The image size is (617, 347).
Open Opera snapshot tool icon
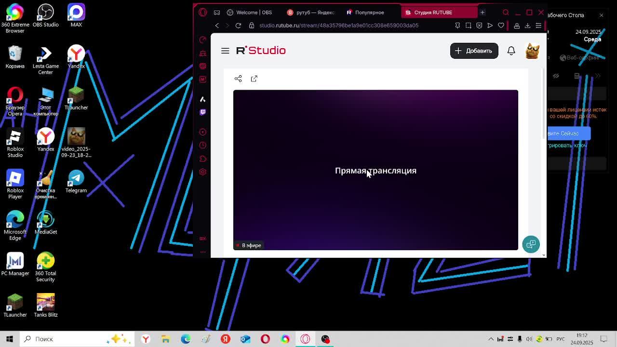468,26
